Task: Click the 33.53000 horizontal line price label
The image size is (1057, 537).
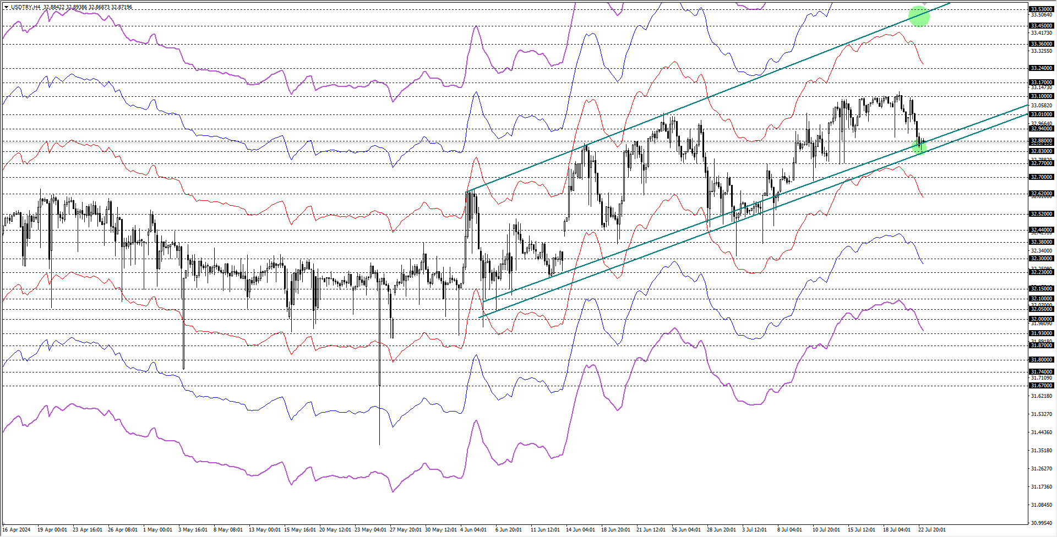Action: coord(1041,9)
